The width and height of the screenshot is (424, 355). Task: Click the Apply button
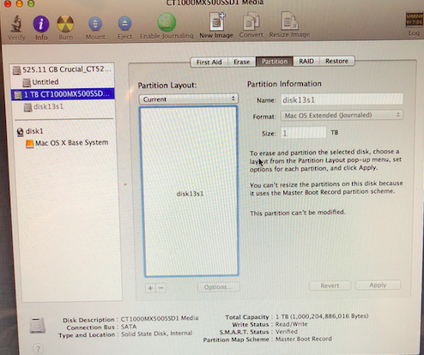(x=378, y=285)
